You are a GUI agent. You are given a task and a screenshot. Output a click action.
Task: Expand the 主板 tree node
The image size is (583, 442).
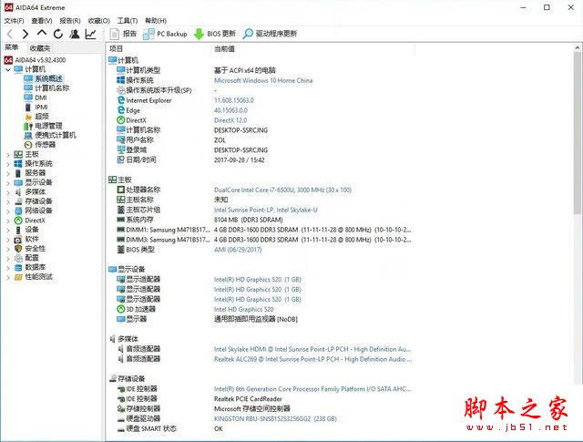pyautogui.click(x=8, y=154)
